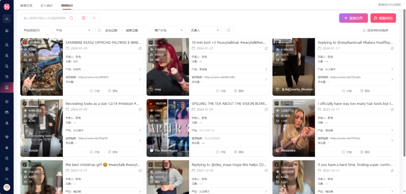406x194 pixels.
Task: Open 详情 on the 10 min tool card
Action: coord(221,91)
